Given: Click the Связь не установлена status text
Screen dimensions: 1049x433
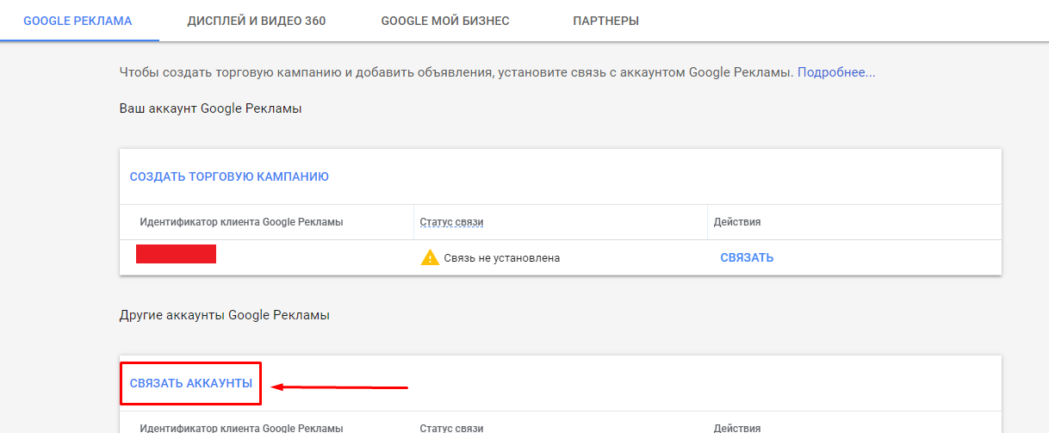Looking at the screenshot, I should point(502,257).
